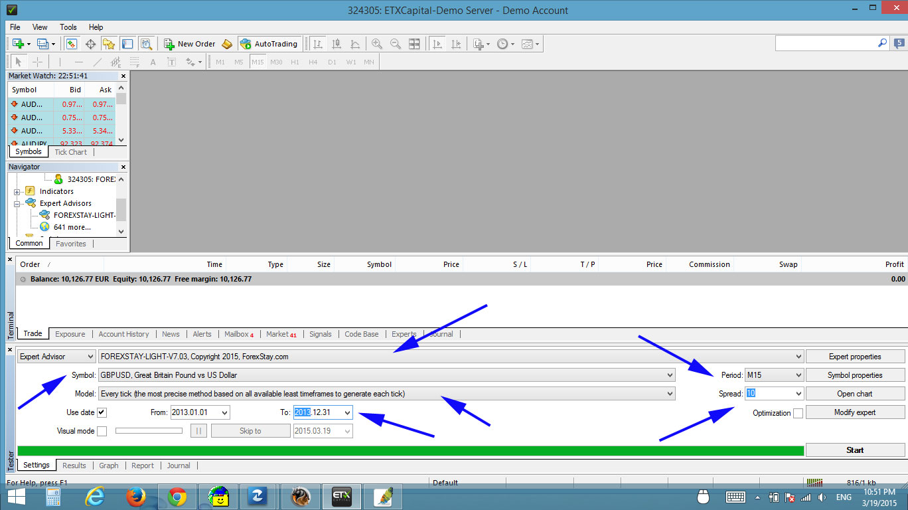Select the cursor arrow tool
The width and height of the screenshot is (908, 510).
19,62
